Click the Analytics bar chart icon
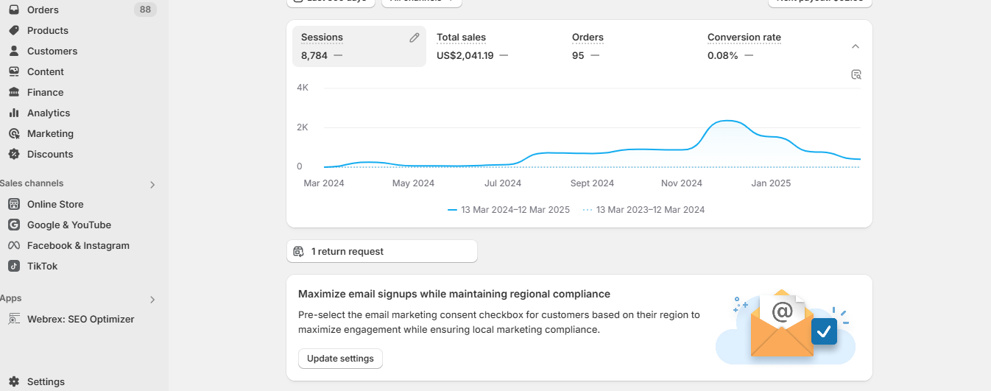The height and width of the screenshot is (391, 991). click(x=13, y=113)
